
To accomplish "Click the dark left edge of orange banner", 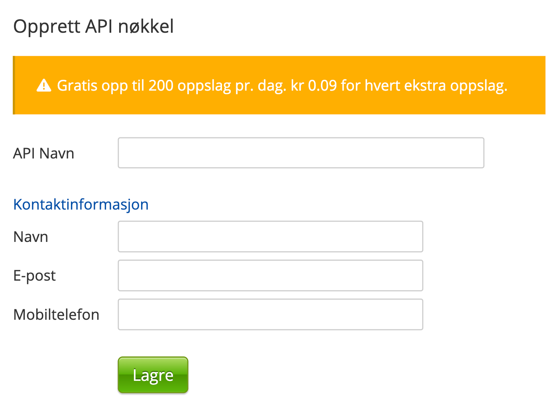I will point(14,85).
